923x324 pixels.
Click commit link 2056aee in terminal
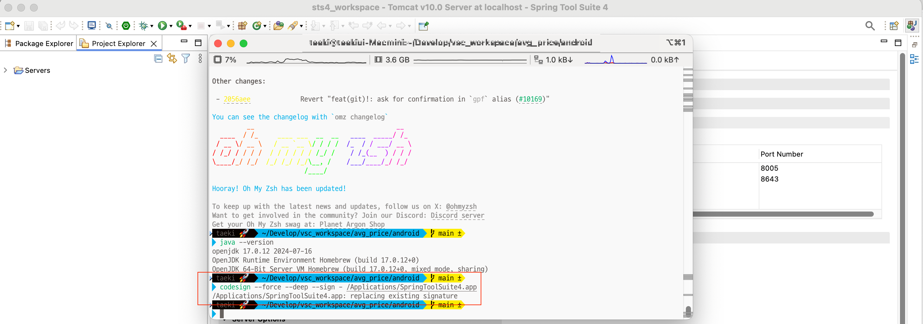click(x=237, y=99)
